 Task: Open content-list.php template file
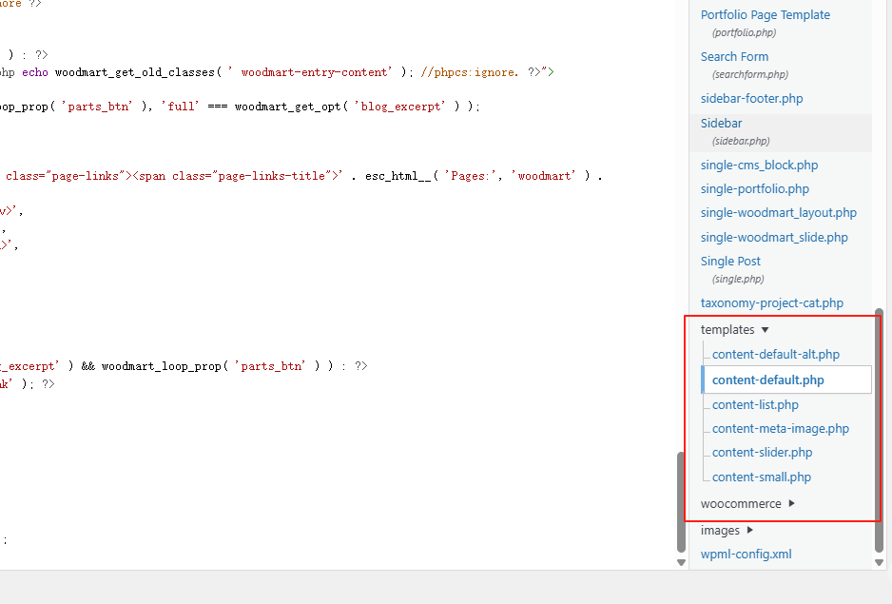pos(755,405)
